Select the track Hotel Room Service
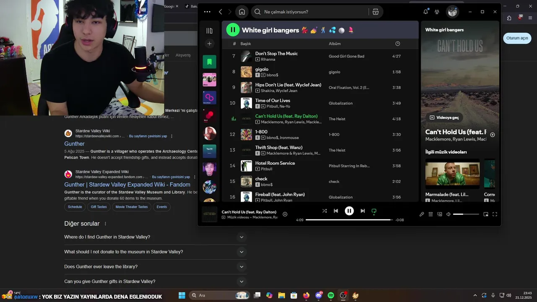The height and width of the screenshot is (302, 537). click(x=275, y=163)
